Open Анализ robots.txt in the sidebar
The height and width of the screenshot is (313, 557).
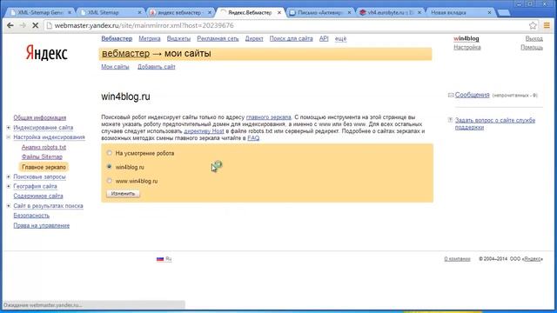tap(44, 147)
